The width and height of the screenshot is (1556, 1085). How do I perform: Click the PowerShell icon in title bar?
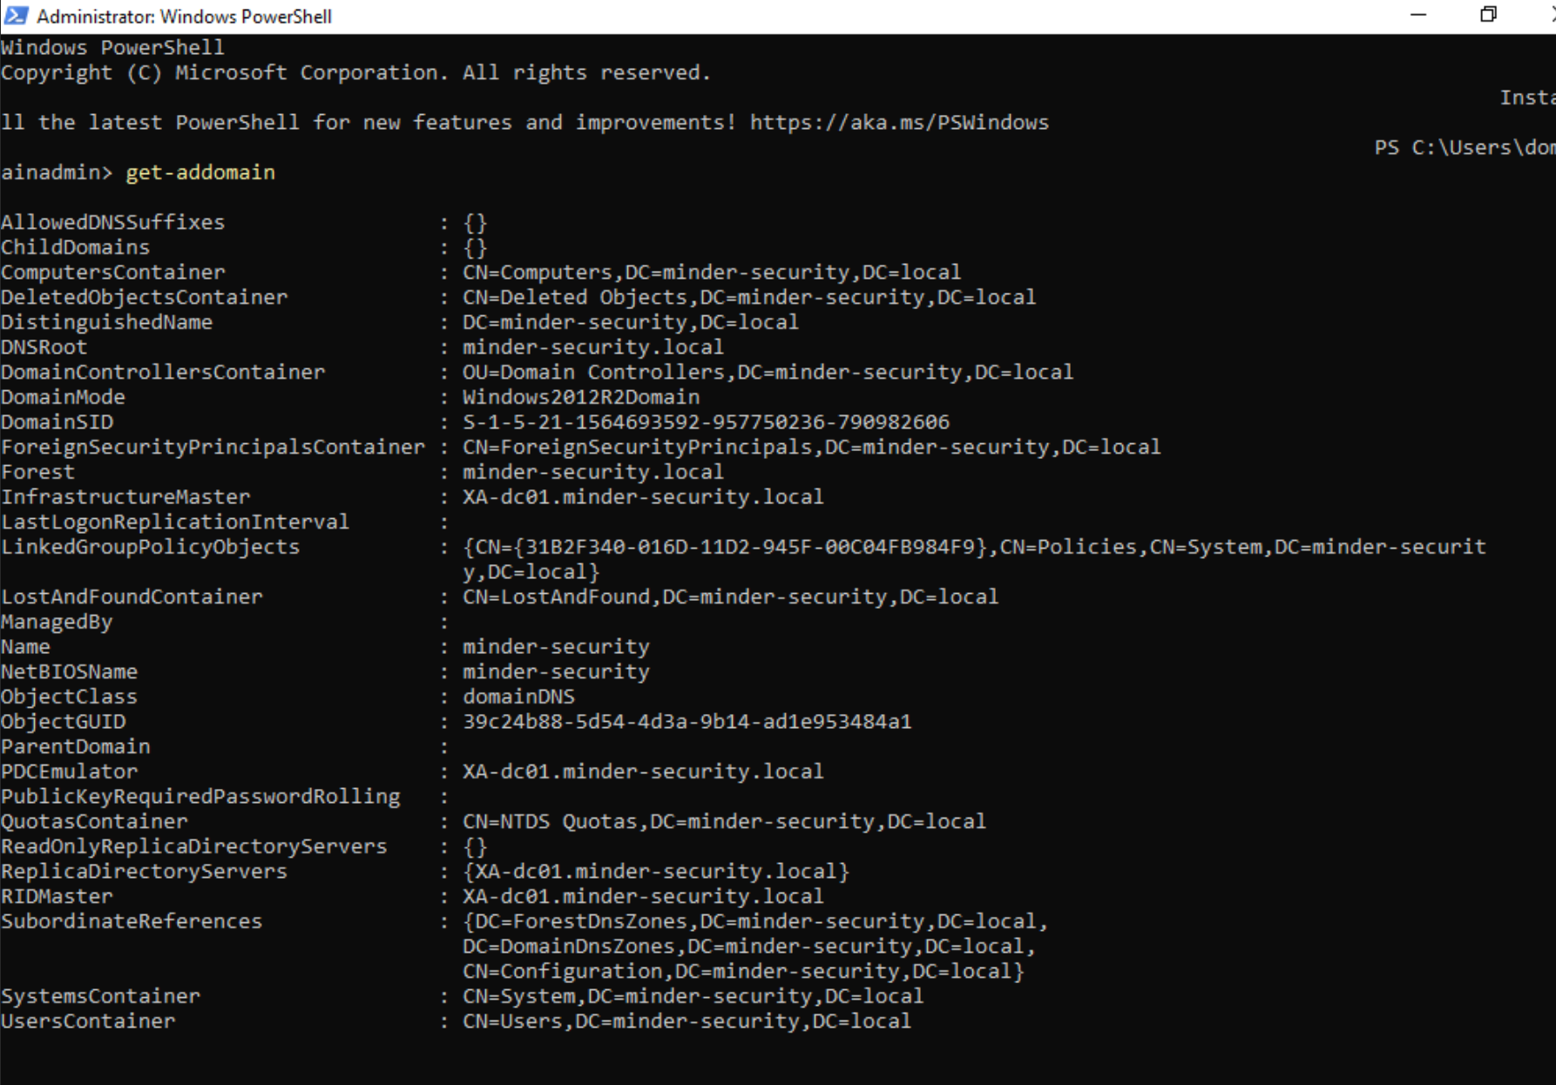click(x=16, y=16)
